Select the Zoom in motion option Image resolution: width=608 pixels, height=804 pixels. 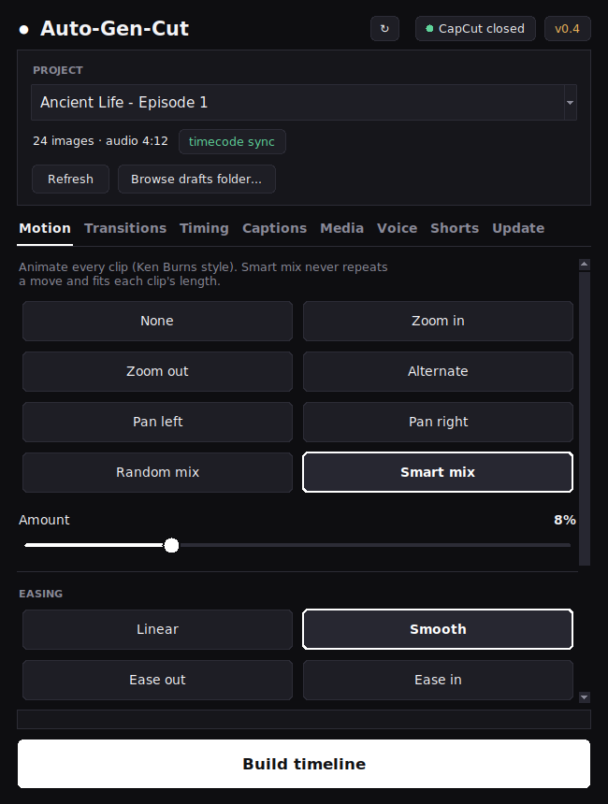[438, 321]
